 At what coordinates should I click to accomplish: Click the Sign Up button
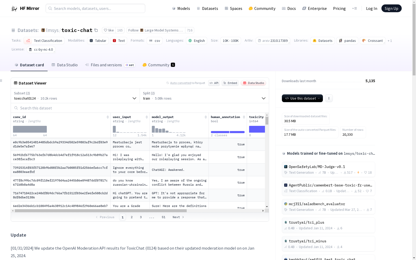click(x=391, y=8)
